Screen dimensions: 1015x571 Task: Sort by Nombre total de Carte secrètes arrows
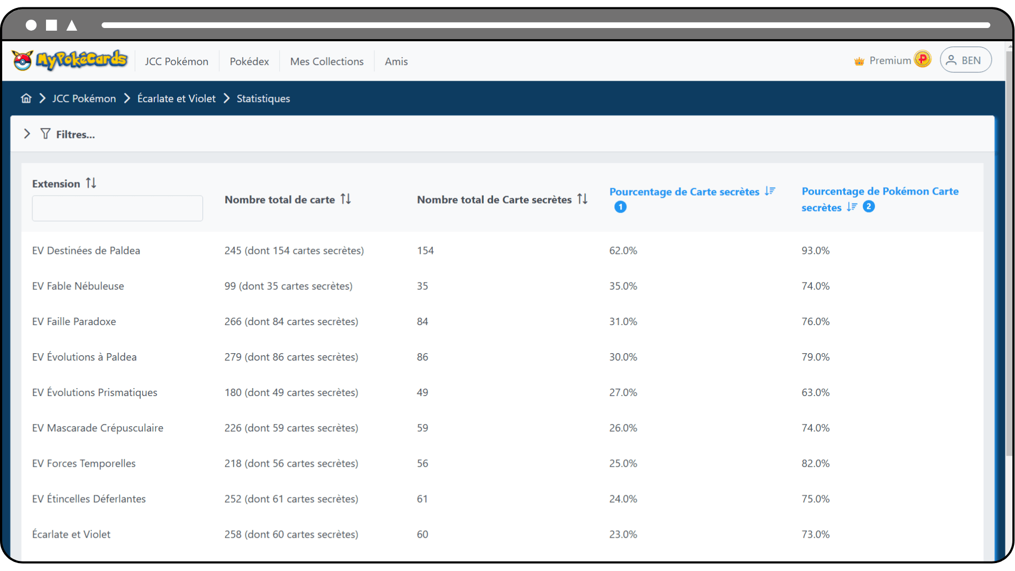pyautogui.click(x=582, y=199)
